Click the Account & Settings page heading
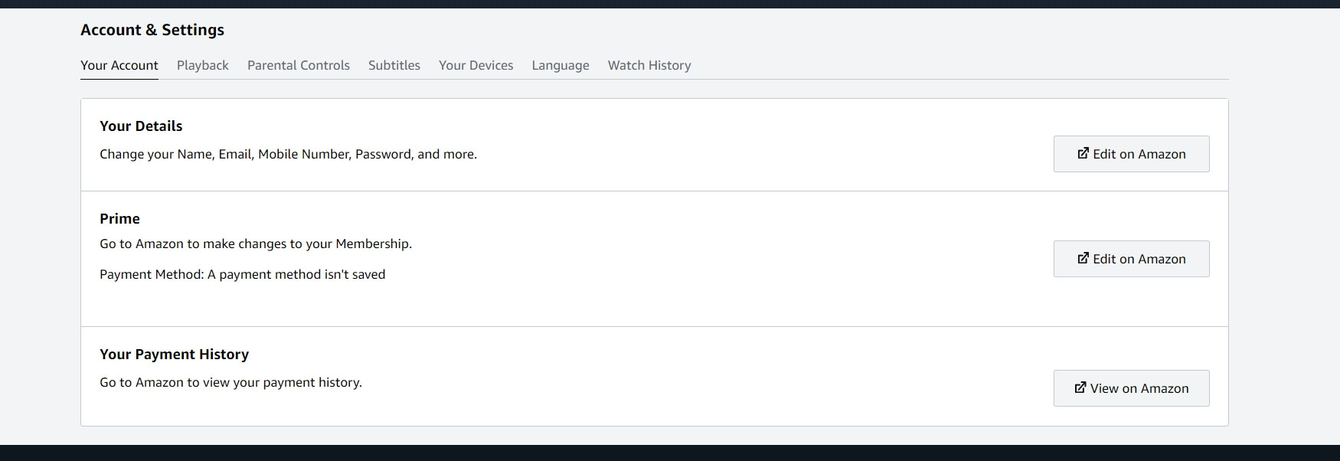The image size is (1340, 461). [x=152, y=30]
